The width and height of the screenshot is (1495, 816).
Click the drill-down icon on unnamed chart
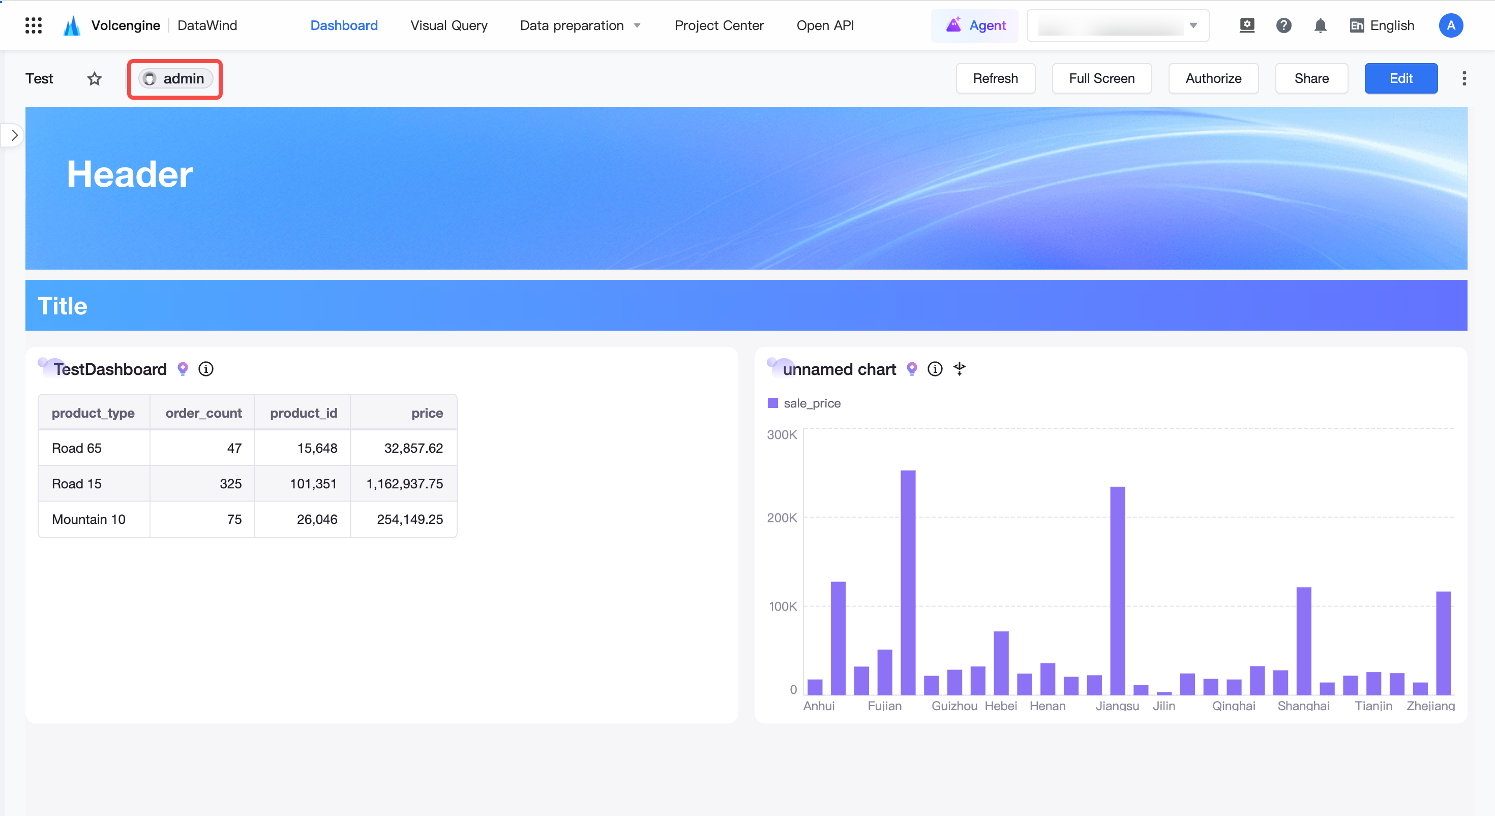pyautogui.click(x=960, y=369)
